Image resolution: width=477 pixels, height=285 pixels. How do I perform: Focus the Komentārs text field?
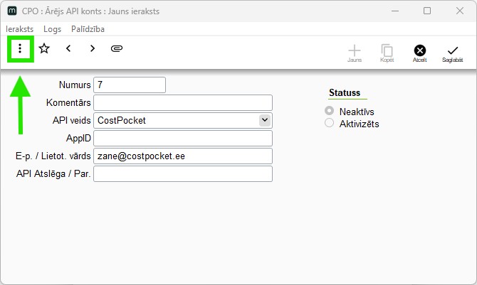click(x=183, y=102)
